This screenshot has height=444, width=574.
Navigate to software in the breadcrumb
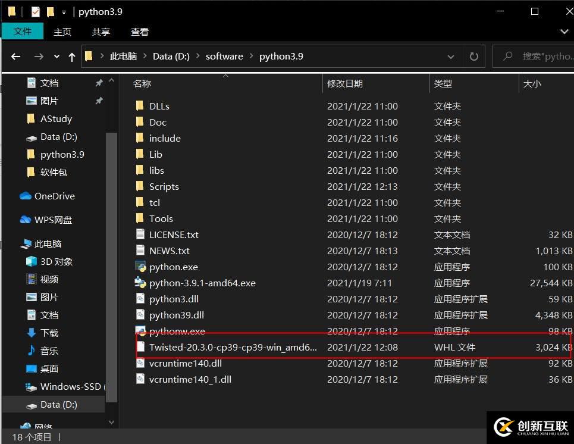(x=224, y=57)
